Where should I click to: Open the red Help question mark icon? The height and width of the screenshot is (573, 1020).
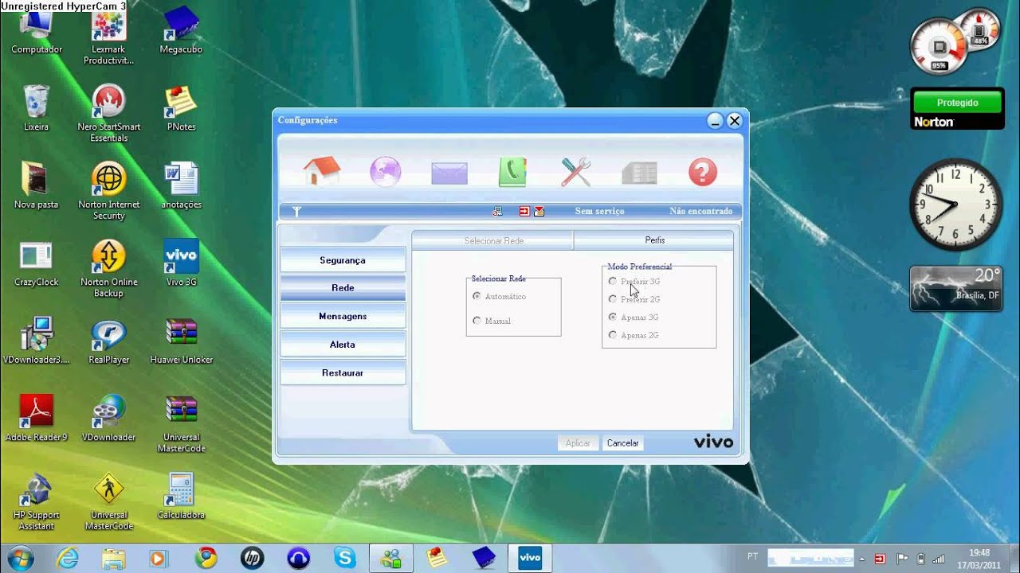point(703,172)
